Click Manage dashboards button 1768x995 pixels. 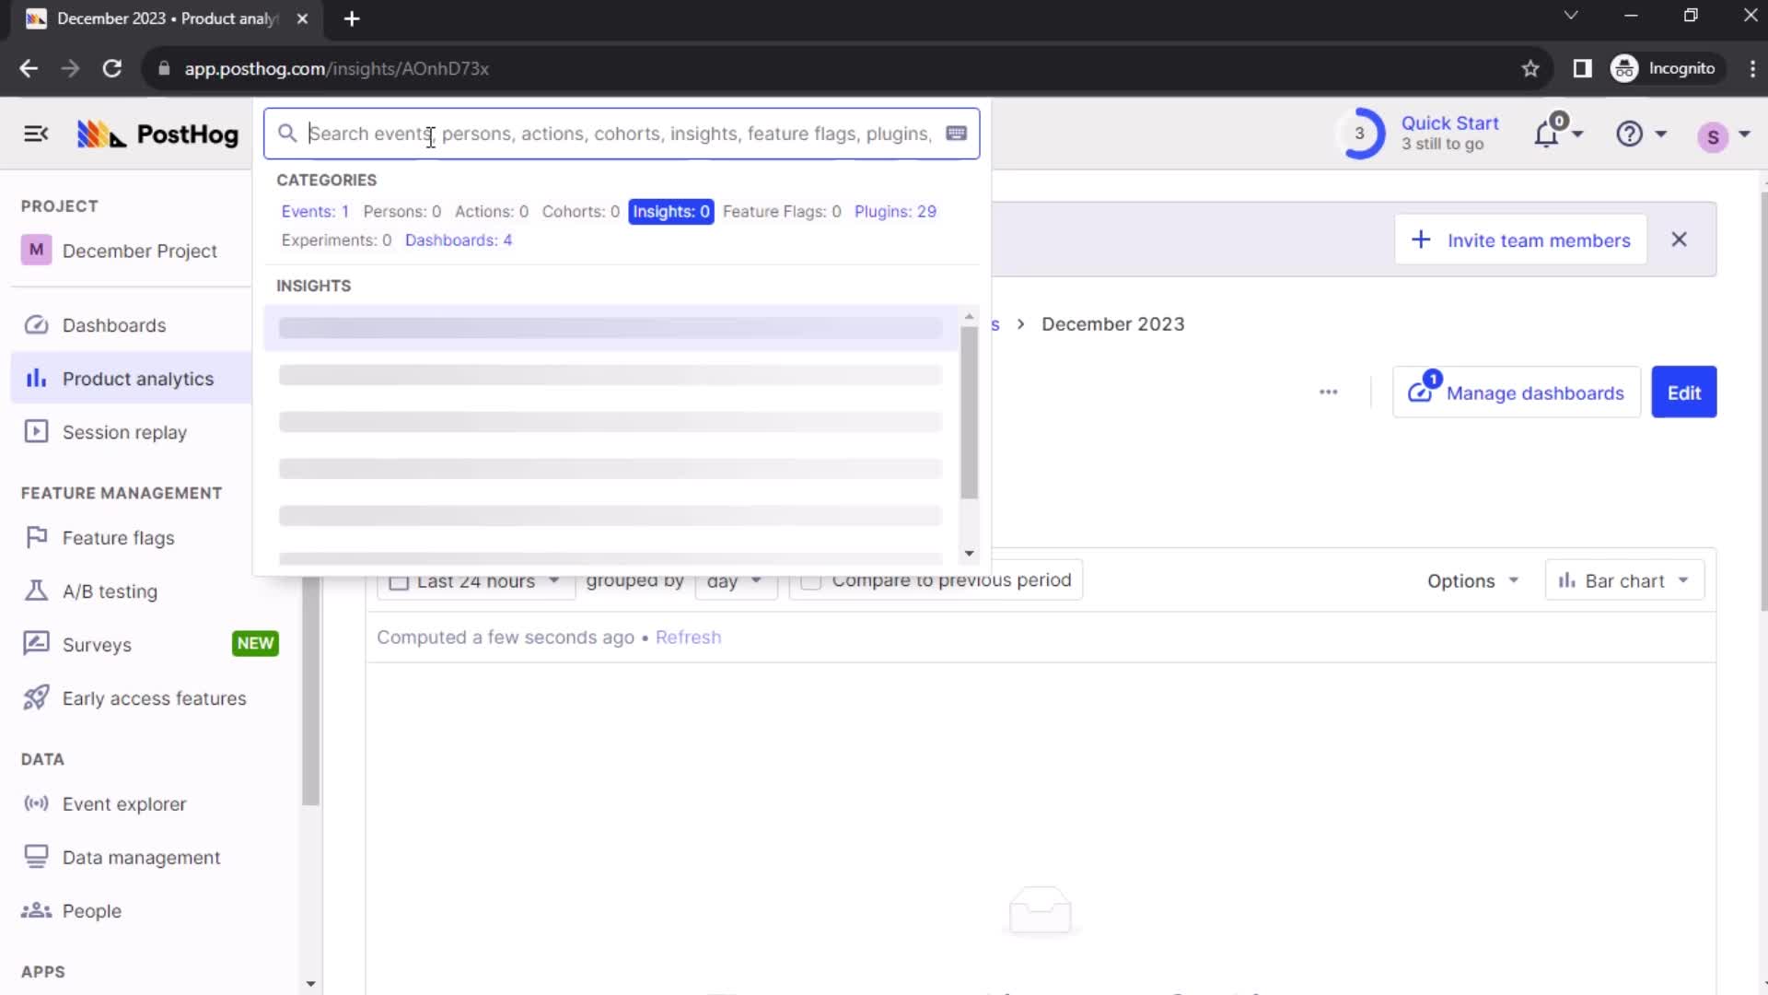(x=1516, y=392)
